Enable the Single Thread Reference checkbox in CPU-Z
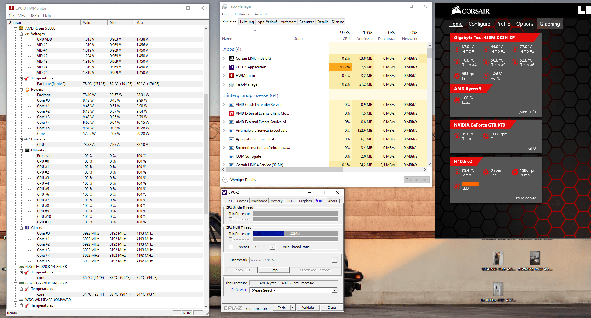 click(x=230, y=219)
